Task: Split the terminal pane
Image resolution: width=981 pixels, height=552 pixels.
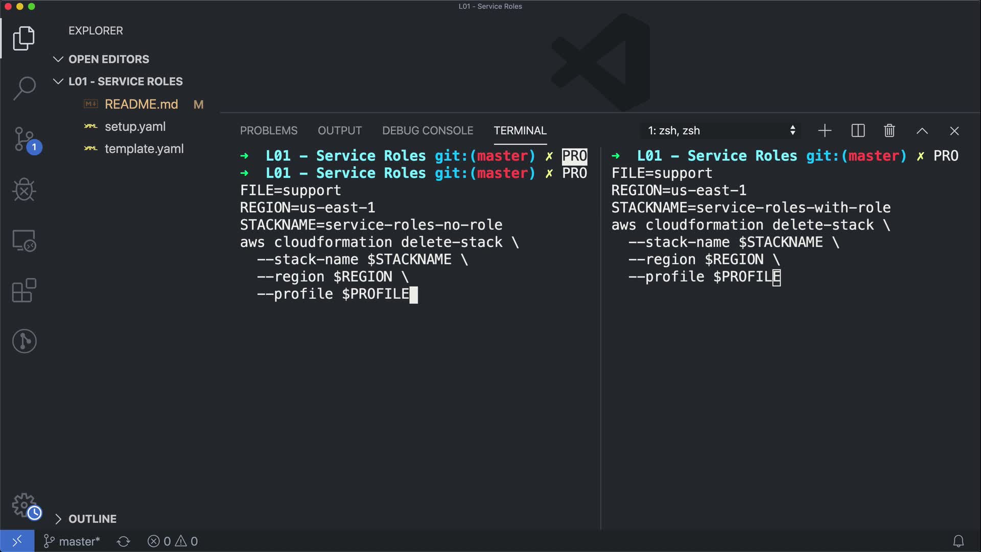Action: (858, 131)
